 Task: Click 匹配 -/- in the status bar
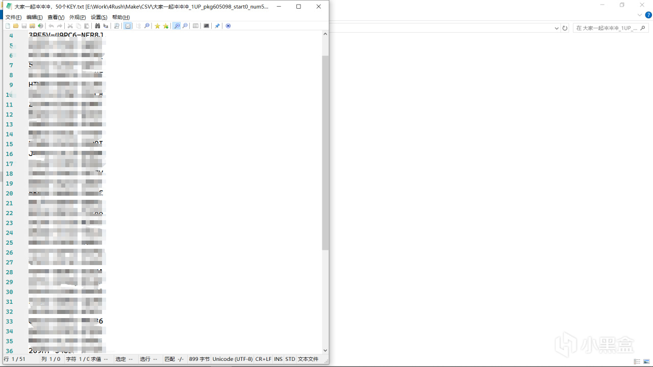point(174,359)
